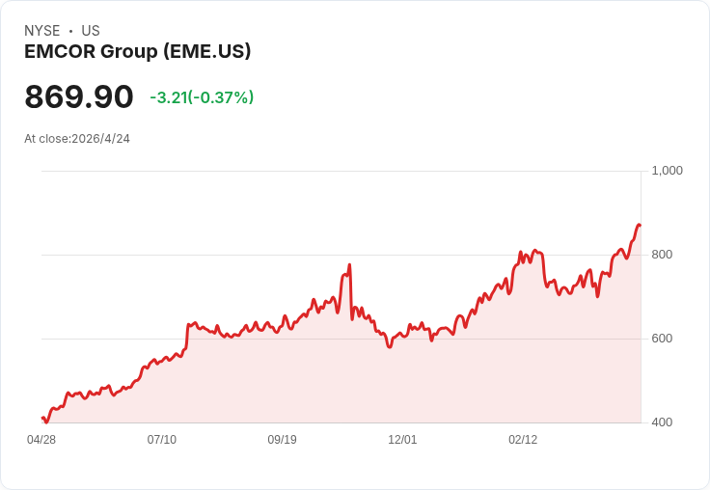Click the 600 price axis label

tap(662, 339)
